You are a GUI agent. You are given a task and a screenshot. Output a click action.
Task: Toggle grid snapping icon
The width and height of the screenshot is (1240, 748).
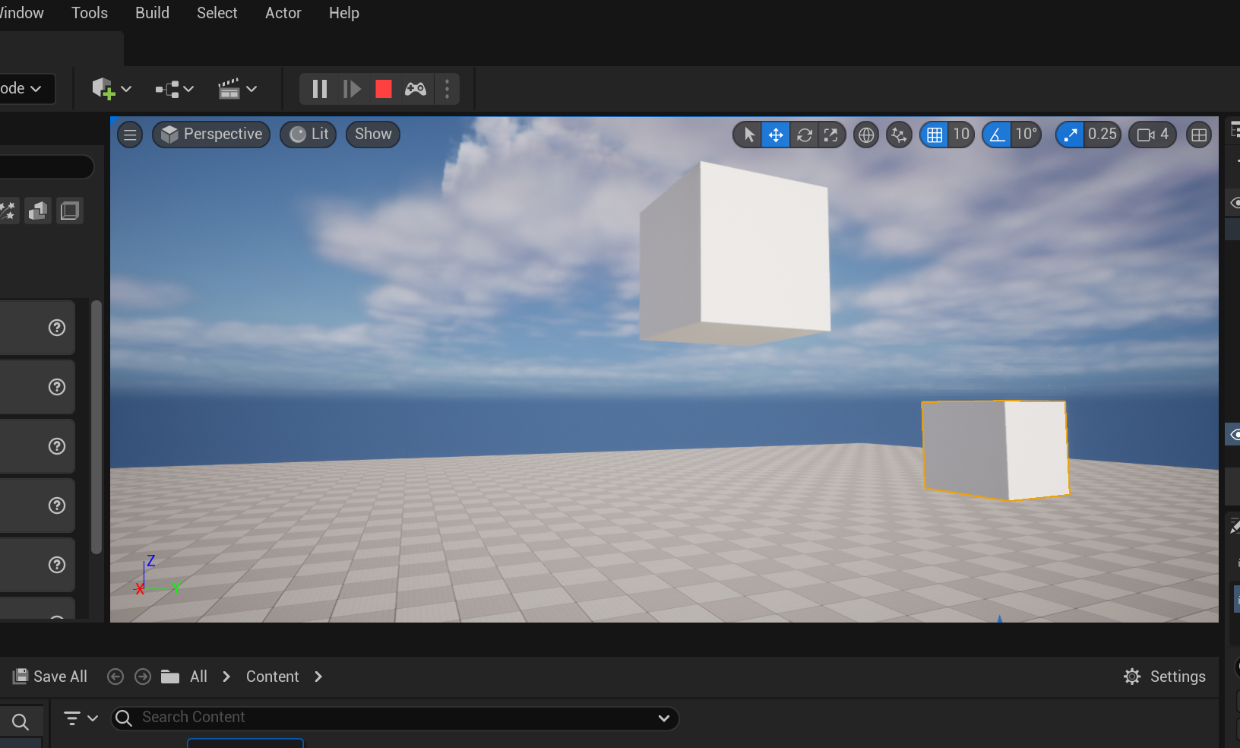[x=935, y=135]
